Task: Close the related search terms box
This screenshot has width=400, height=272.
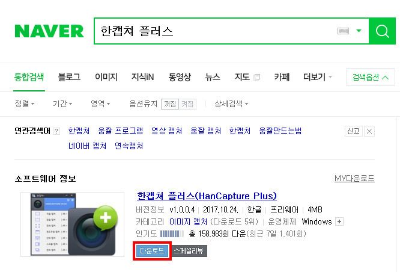Action: click(x=369, y=131)
